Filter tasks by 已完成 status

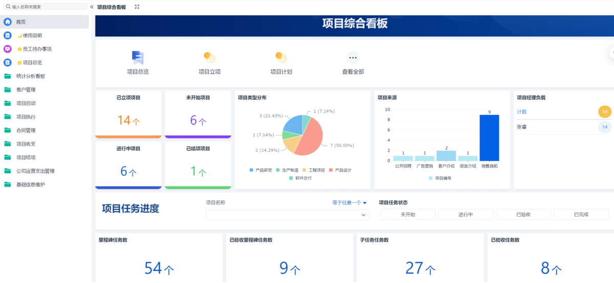coord(581,215)
